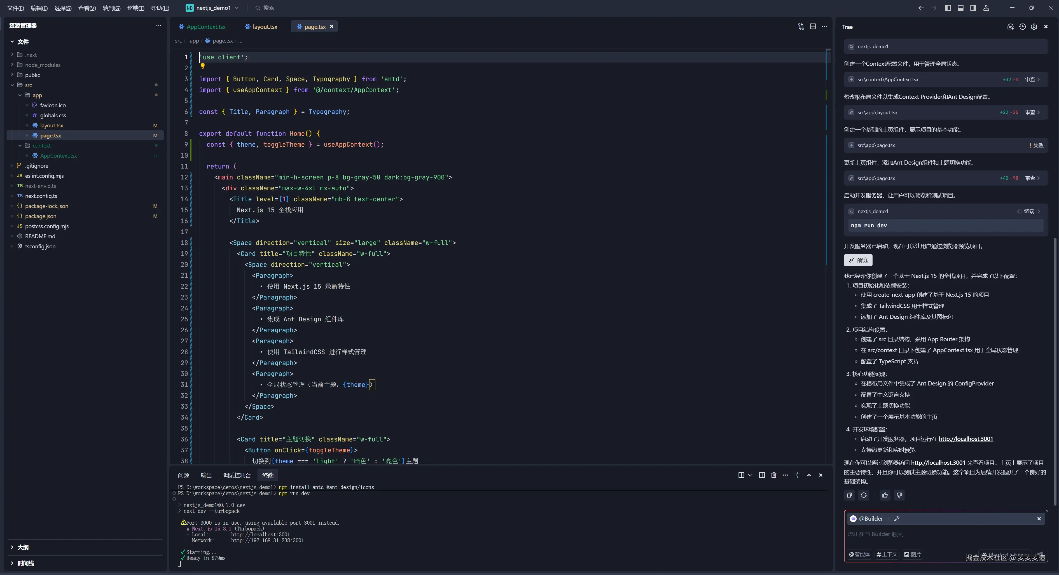1059x575 pixels.
Task: Copy the Trae response
Action: [849, 495]
